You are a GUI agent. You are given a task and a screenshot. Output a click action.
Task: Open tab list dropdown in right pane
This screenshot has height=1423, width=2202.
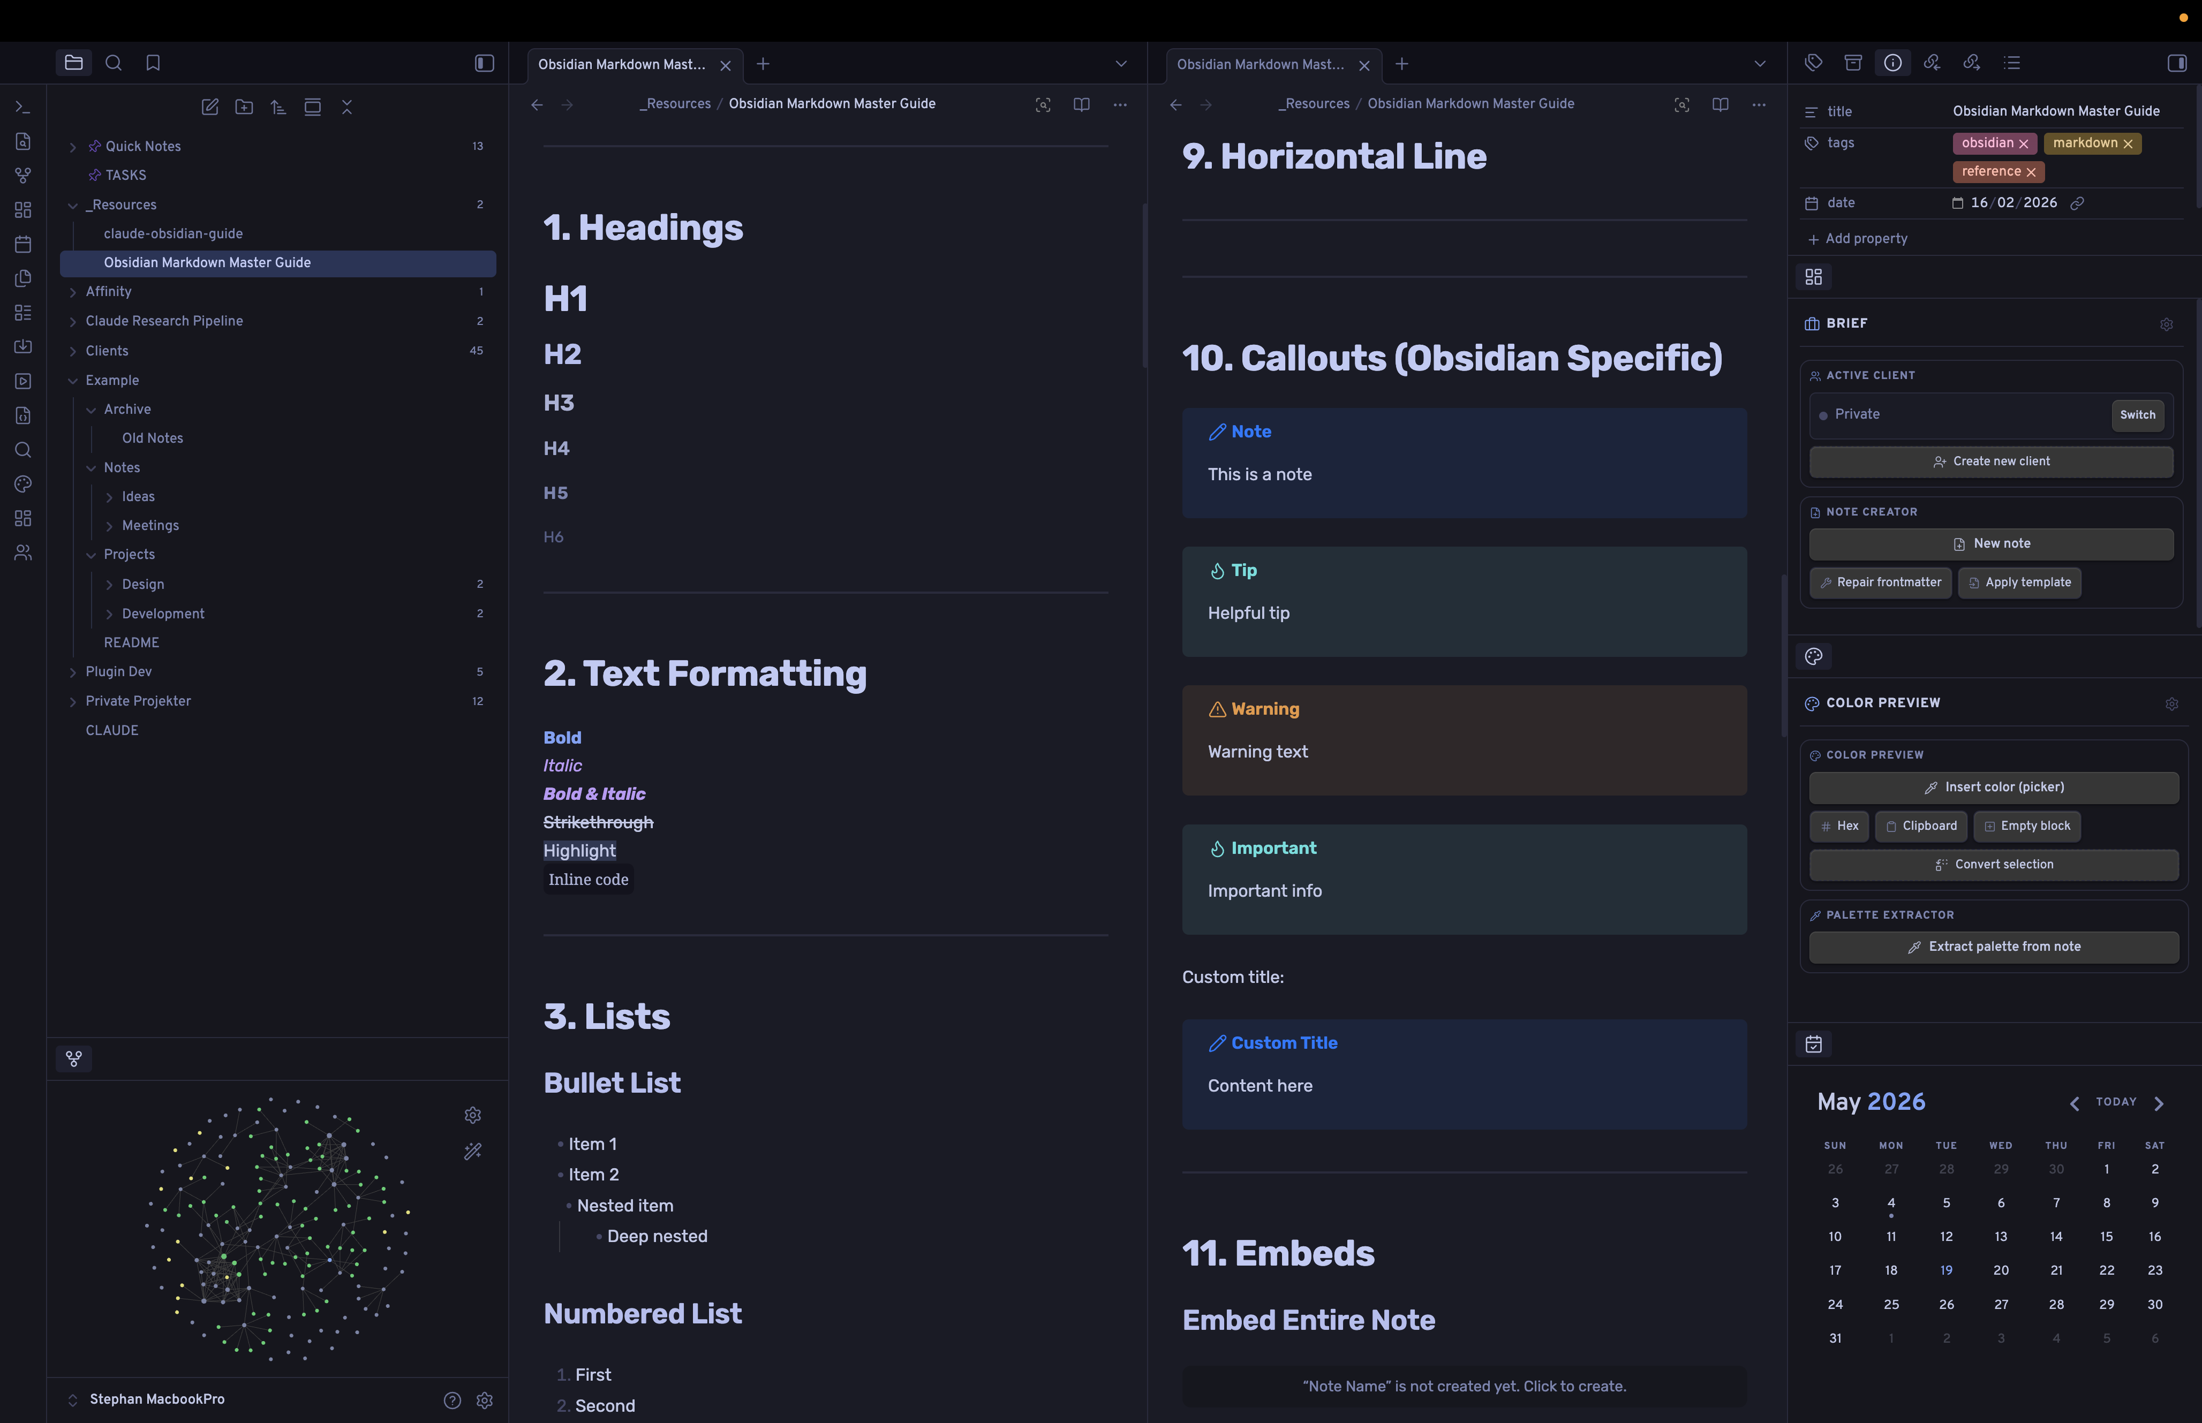pos(1759,64)
